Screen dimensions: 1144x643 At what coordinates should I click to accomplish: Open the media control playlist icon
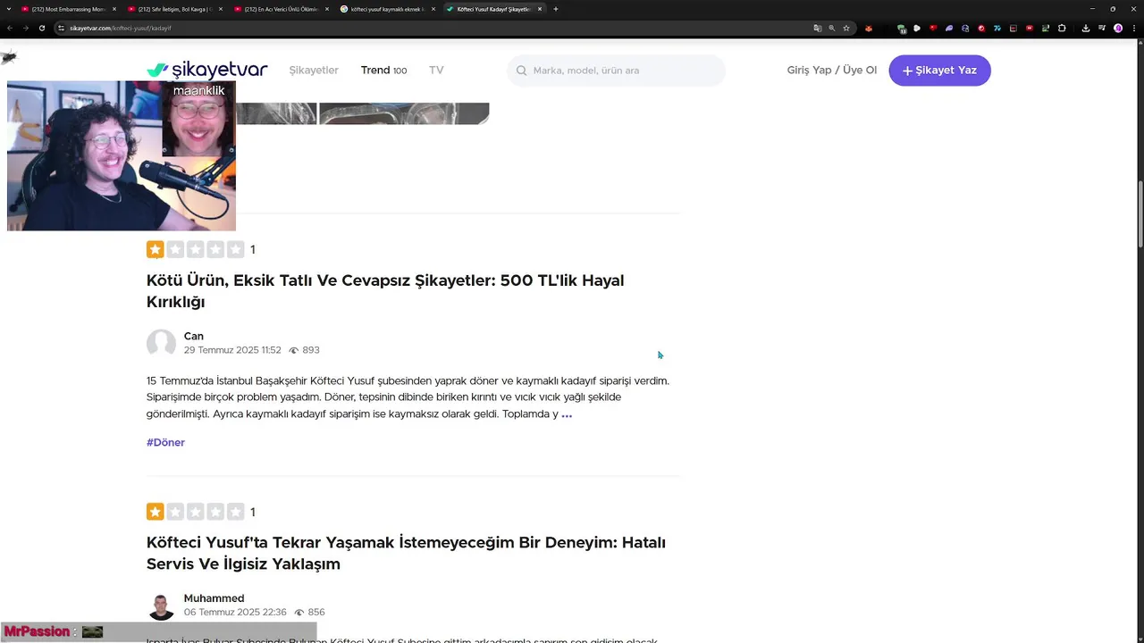[1102, 28]
